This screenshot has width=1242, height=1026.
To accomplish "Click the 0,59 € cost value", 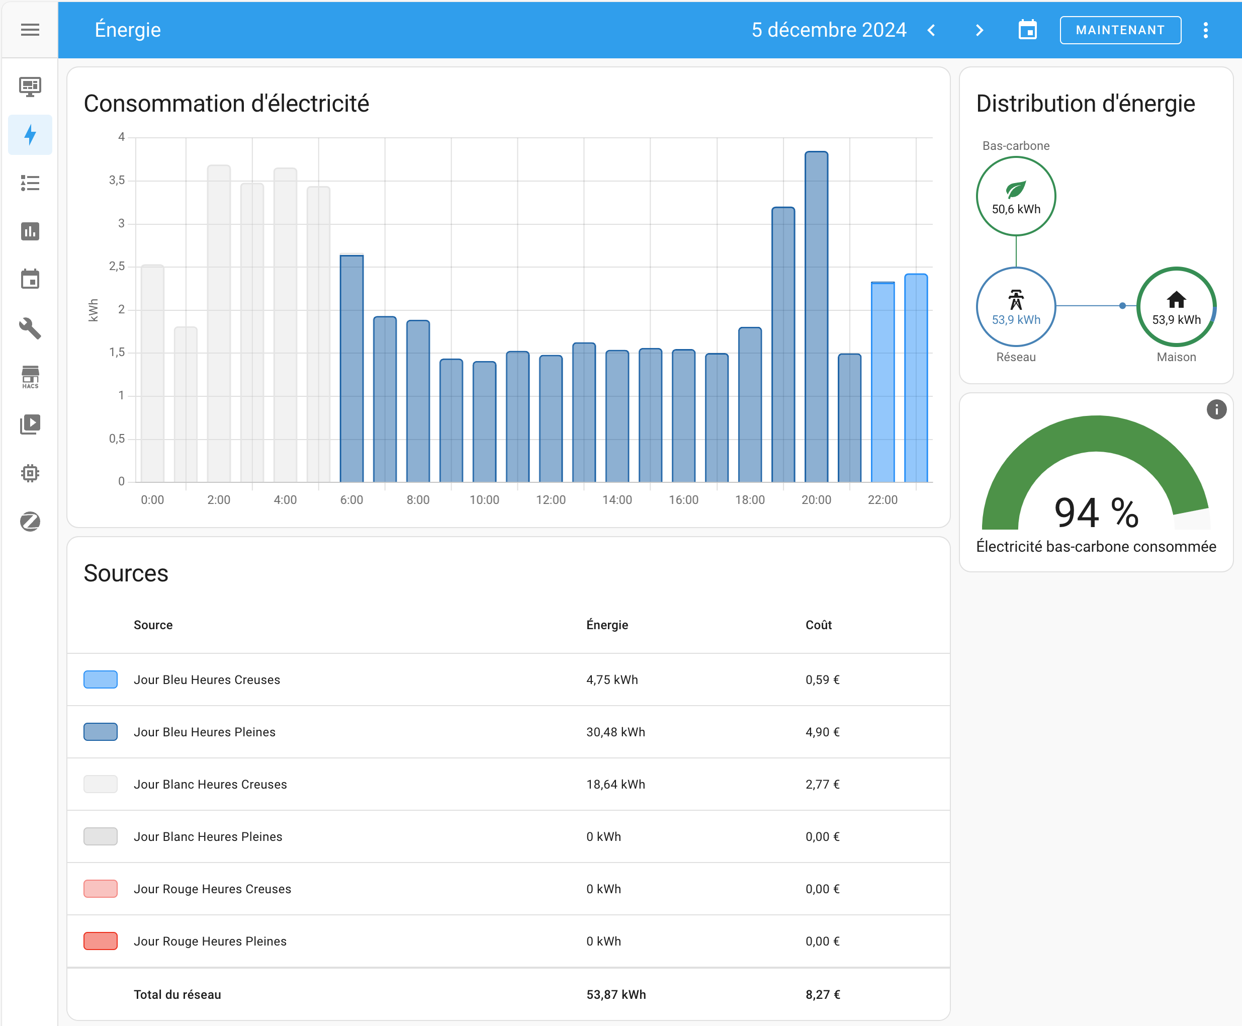I will click(x=823, y=679).
